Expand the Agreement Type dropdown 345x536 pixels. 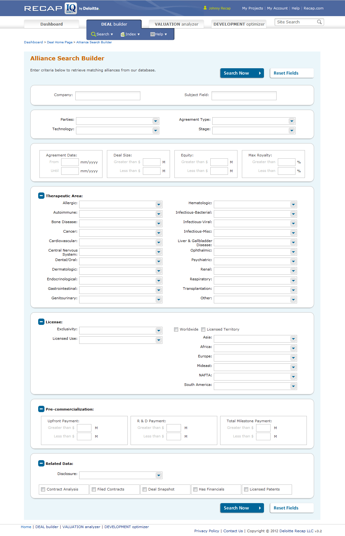pos(292,121)
